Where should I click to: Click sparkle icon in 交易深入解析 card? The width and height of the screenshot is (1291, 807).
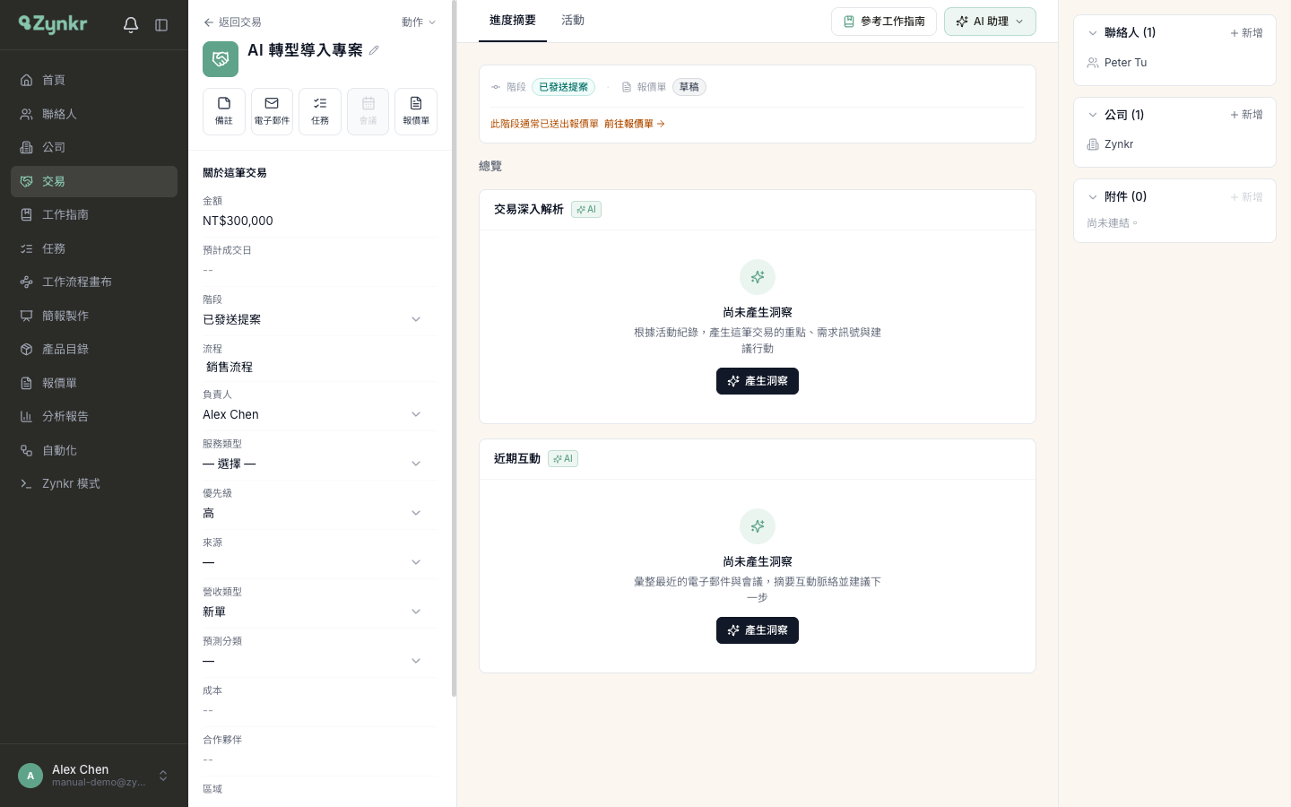758,277
